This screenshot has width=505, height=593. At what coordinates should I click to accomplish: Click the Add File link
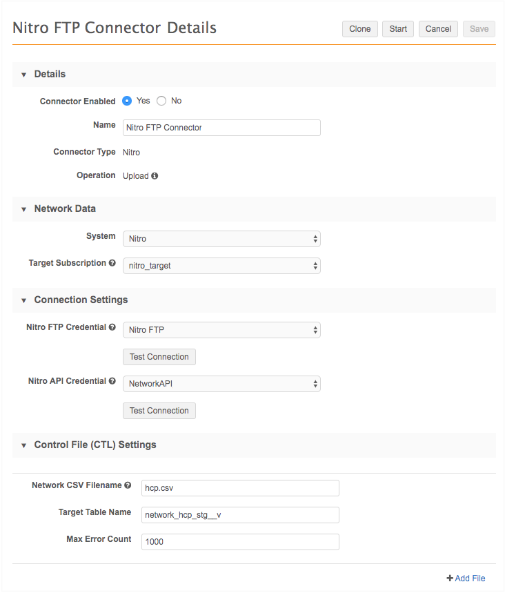click(x=466, y=579)
